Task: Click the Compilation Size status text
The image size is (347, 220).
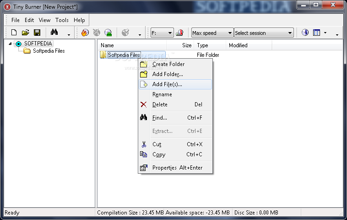Action: 130,213
